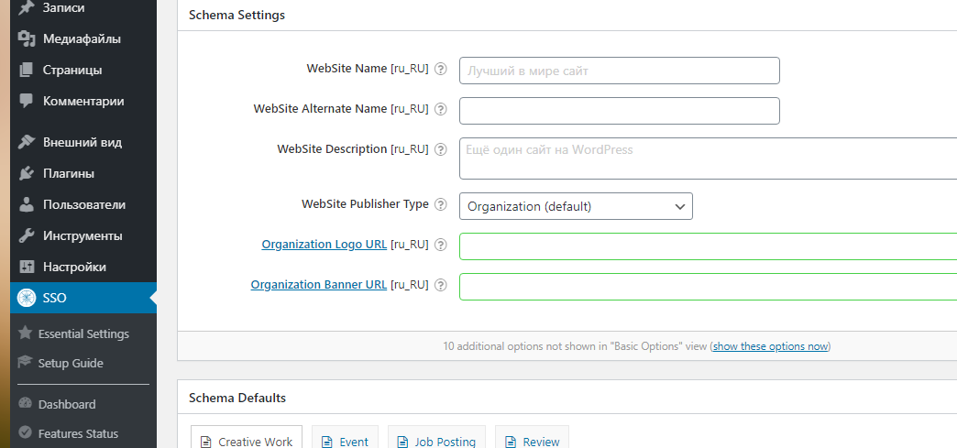The image size is (957, 448).
Task: Click the Внешний вид brush icon
Action: 27,142
